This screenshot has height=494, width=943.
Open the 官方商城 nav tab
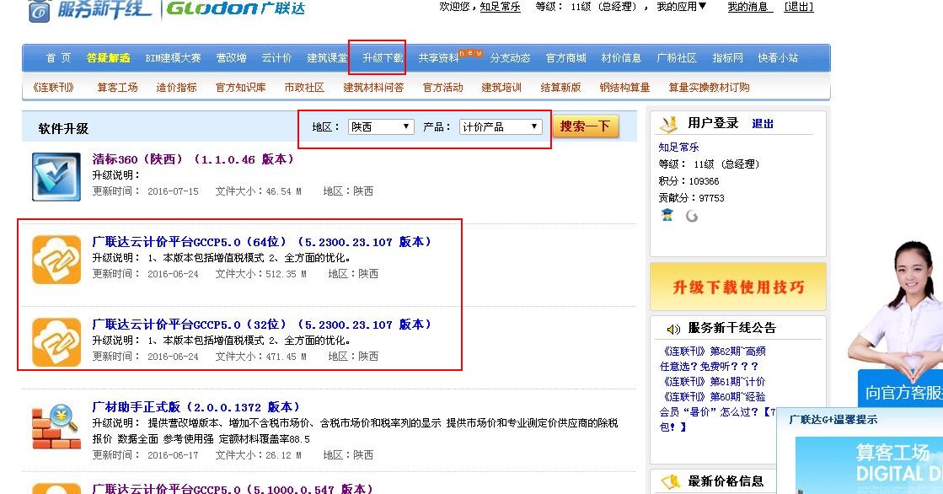point(566,58)
